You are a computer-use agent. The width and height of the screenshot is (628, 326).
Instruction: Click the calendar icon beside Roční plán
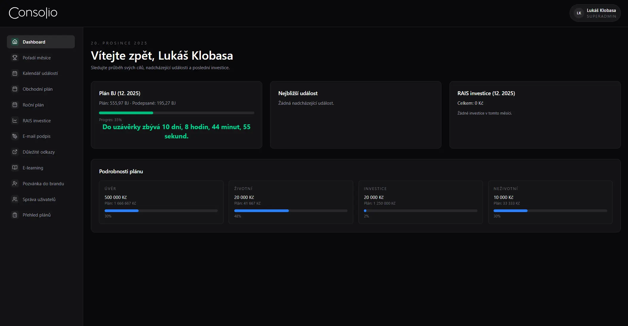15,105
